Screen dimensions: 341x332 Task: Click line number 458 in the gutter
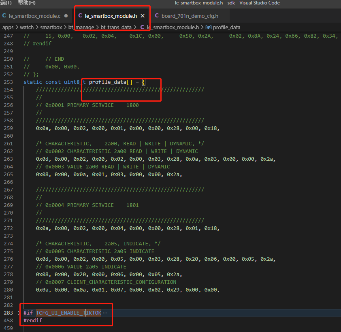[x=8, y=321]
